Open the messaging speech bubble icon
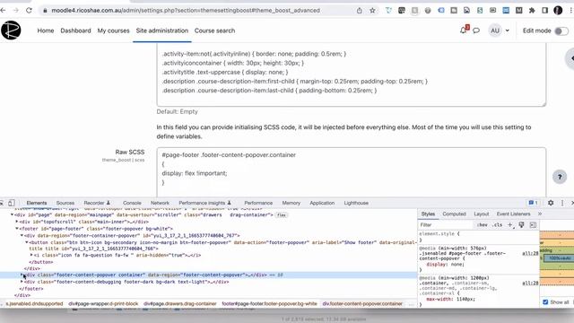The image size is (574, 323). pos(476,31)
